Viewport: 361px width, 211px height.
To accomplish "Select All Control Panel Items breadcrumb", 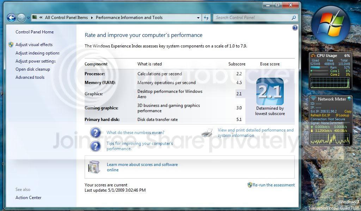I will click(66, 18).
